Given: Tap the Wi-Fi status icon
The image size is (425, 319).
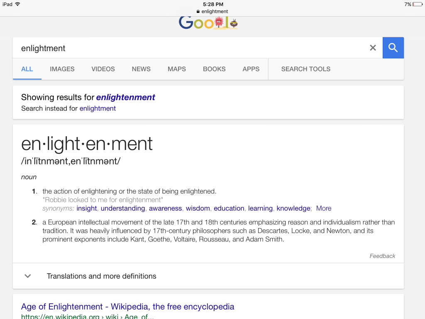Looking at the screenshot, I should pos(17,4).
